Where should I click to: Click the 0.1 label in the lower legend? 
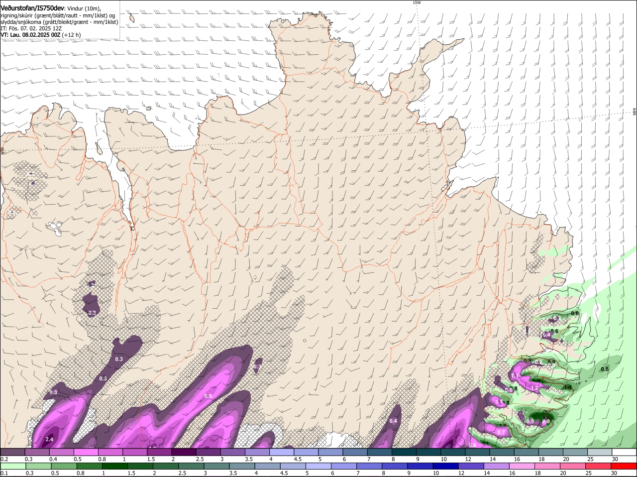click(4, 474)
